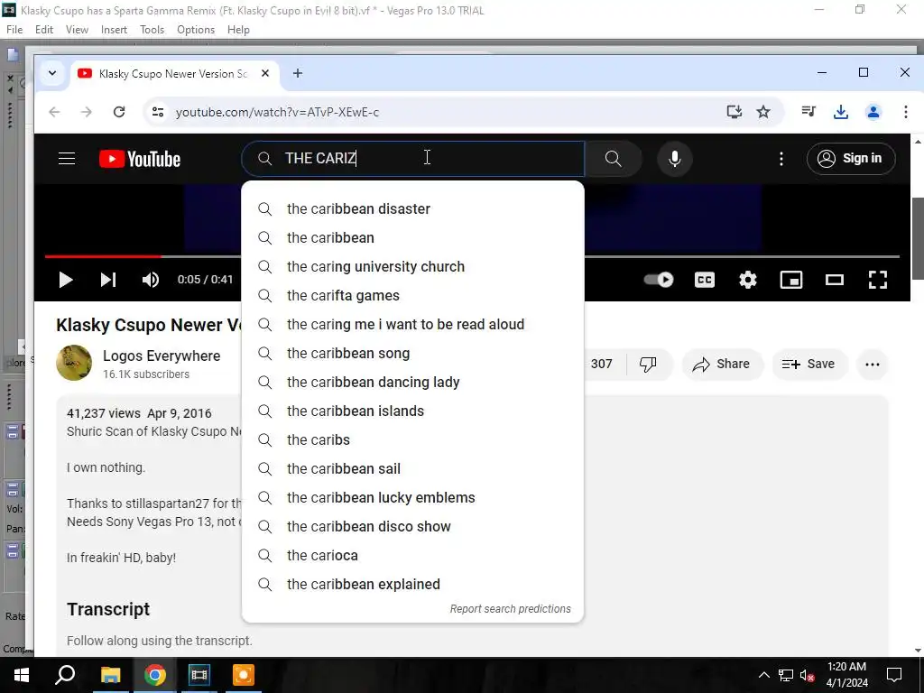The height and width of the screenshot is (693, 924).
Task: Switch to theater mode
Action: (835, 280)
